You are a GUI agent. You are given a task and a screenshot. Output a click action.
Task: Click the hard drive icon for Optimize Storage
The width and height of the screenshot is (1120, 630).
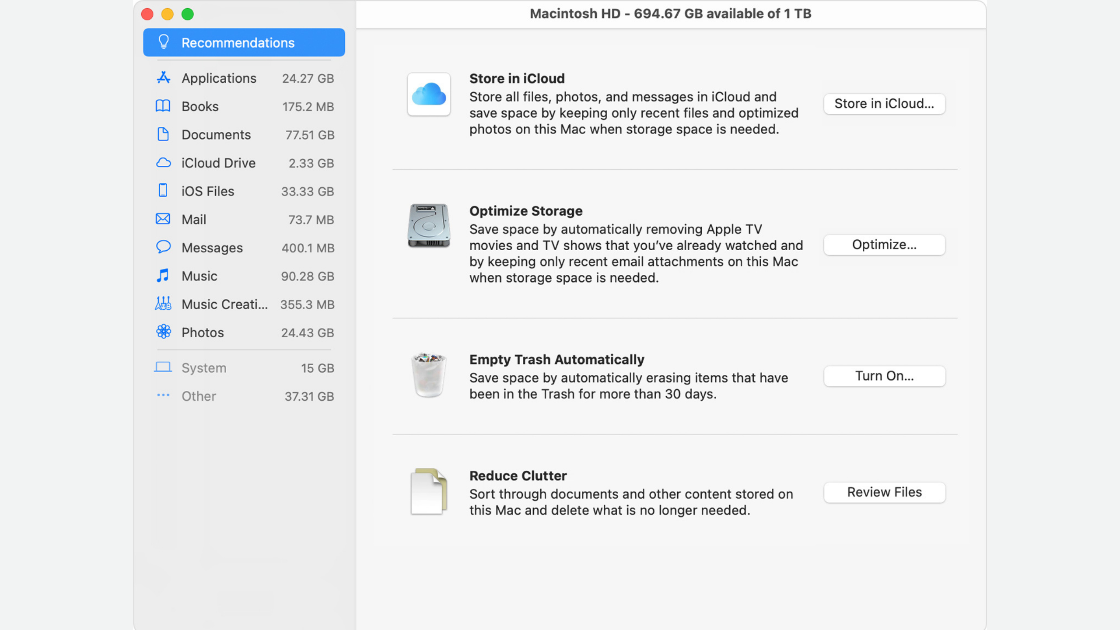[429, 226]
